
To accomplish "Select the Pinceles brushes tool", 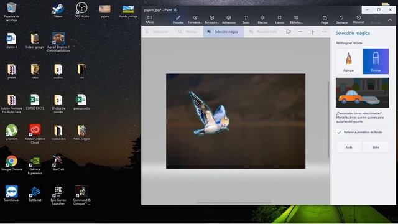I will 178,19.
